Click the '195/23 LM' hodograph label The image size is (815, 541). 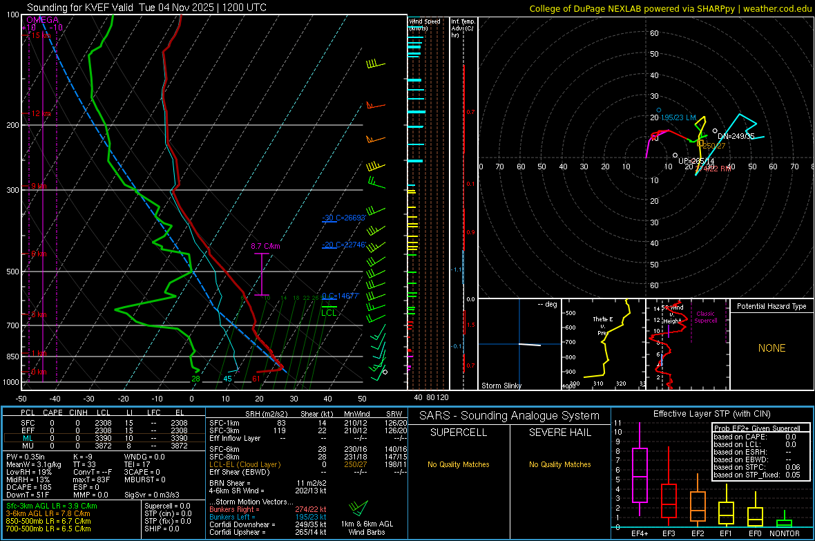click(x=678, y=117)
